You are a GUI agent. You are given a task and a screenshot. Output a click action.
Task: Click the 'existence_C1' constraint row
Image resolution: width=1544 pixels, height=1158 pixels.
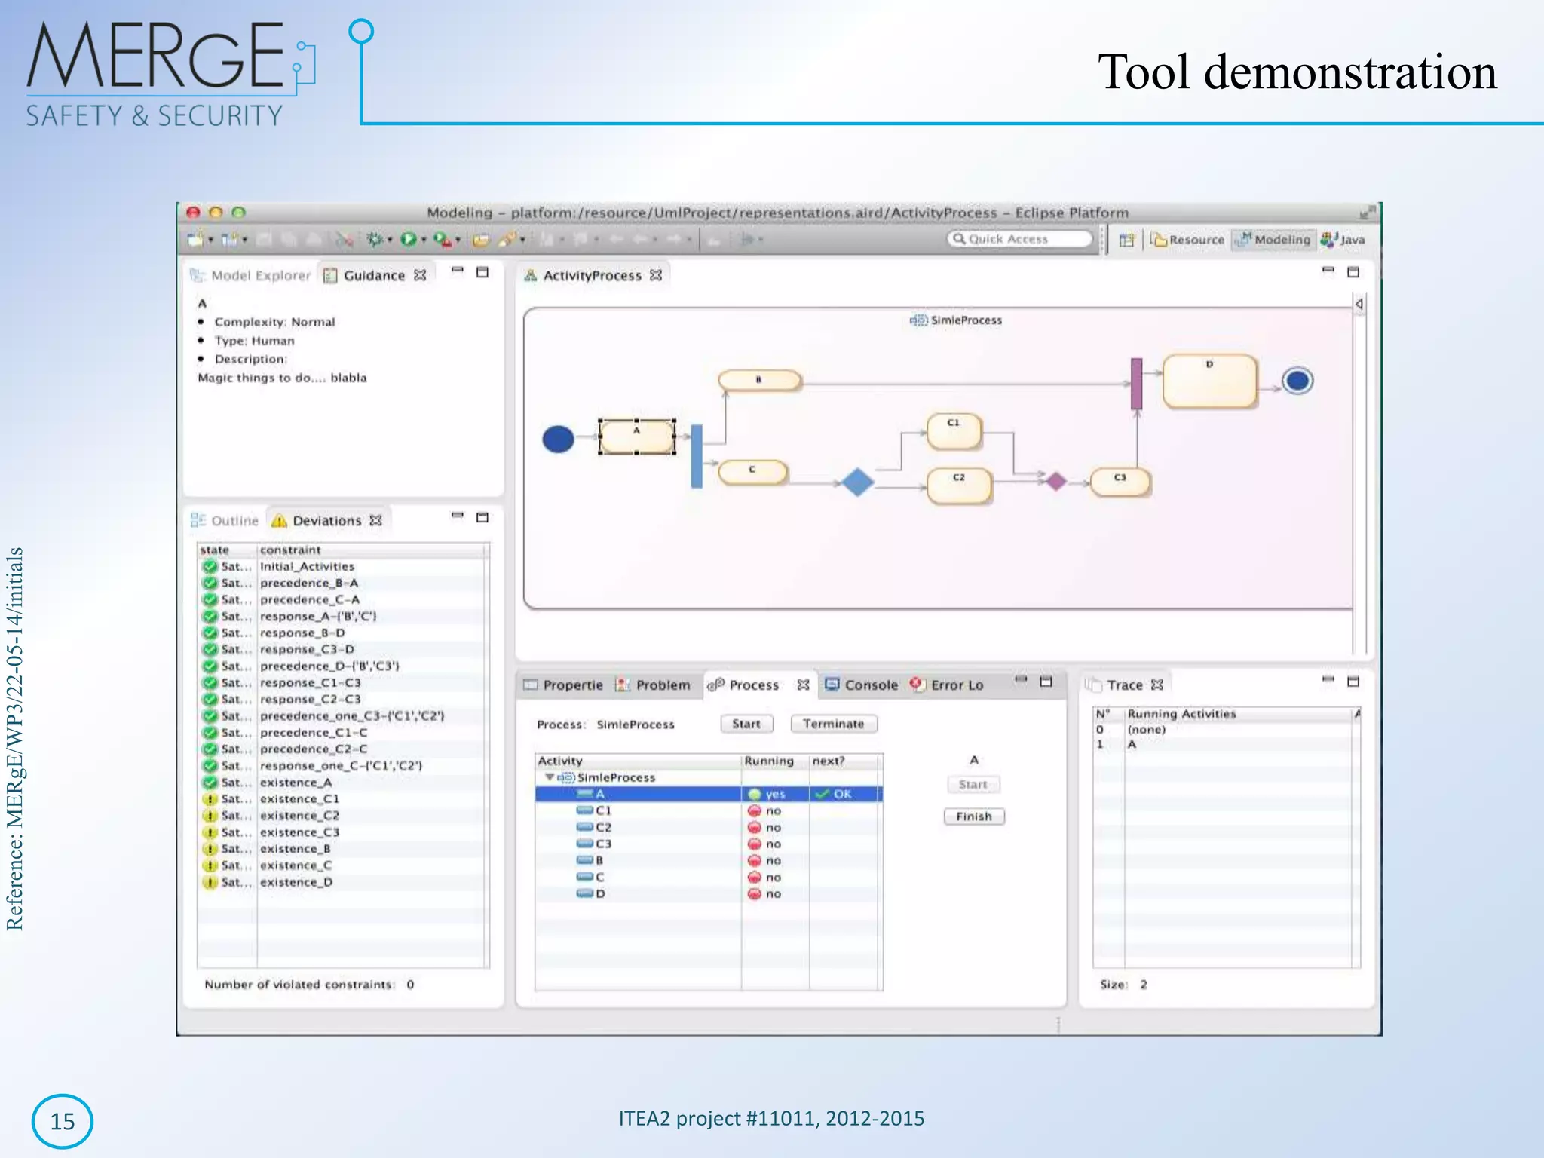pos(343,798)
